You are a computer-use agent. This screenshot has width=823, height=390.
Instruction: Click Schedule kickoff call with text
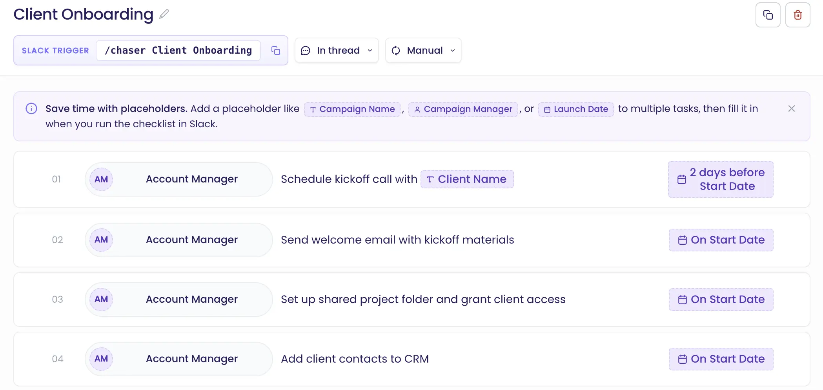pyautogui.click(x=349, y=179)
